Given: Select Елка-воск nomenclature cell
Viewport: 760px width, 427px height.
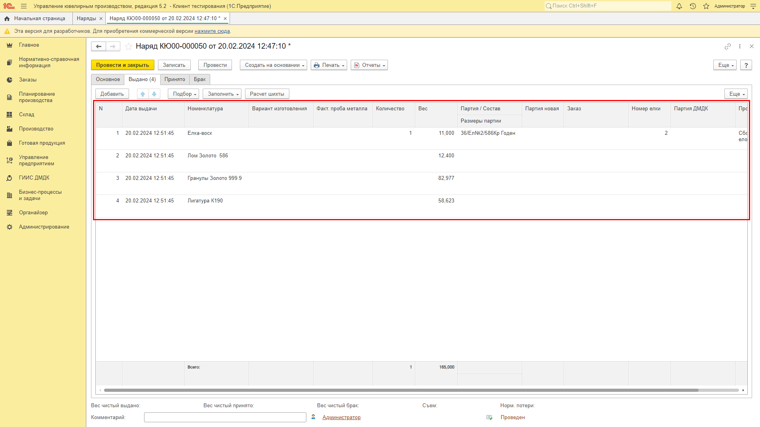Looking at the screenshot, I should (x=217, y=138).
